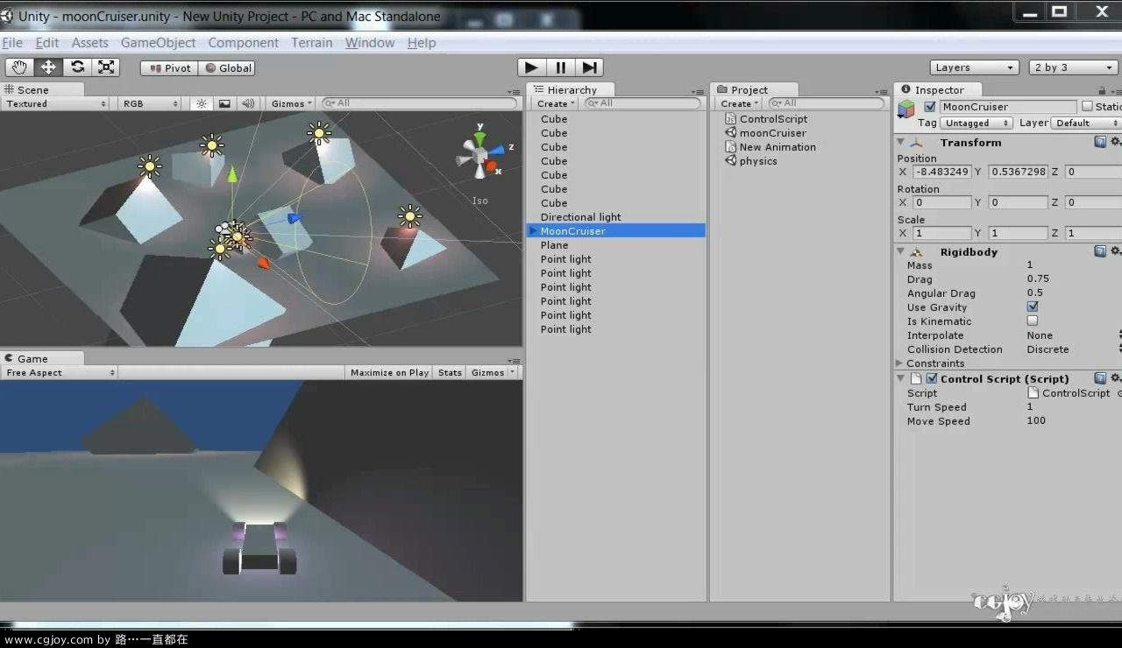Toggle Pivot handle position button
The width and height of the screenshot is (1122, 648).
[x=169, y=67]
